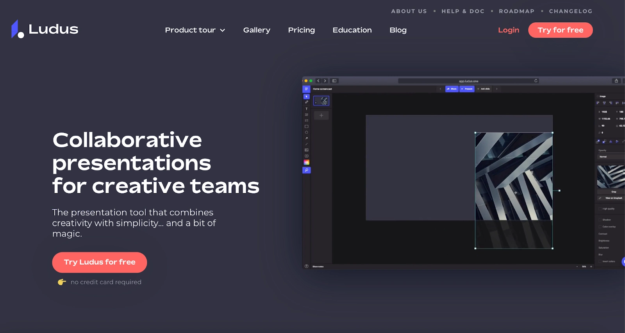The width and height of the screenshot is (625, 333).
Task: Open the Education page
Action: click(352, 30)
